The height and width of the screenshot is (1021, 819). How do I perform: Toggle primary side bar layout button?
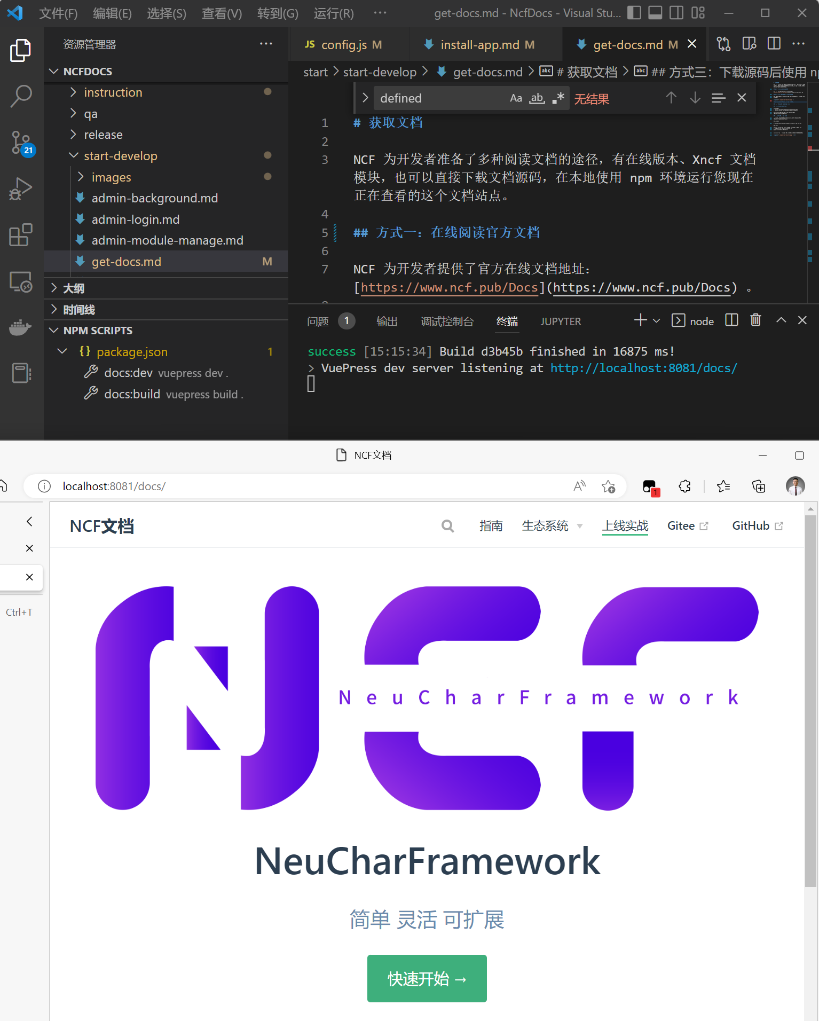634,13
